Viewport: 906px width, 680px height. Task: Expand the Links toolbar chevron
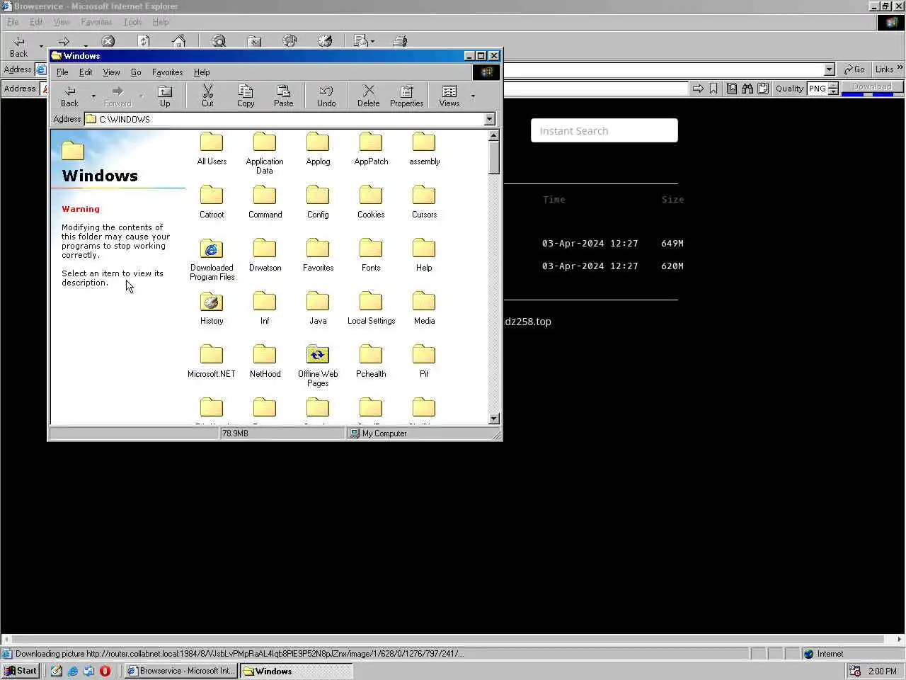click(900, 68)
